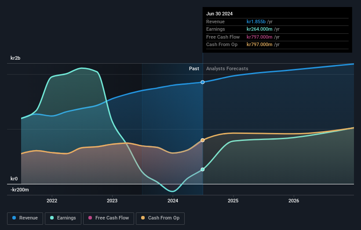This screenshot has width=361, height=230.
Task: Click the kr2b y-axis label
Action: coord(15,58)
